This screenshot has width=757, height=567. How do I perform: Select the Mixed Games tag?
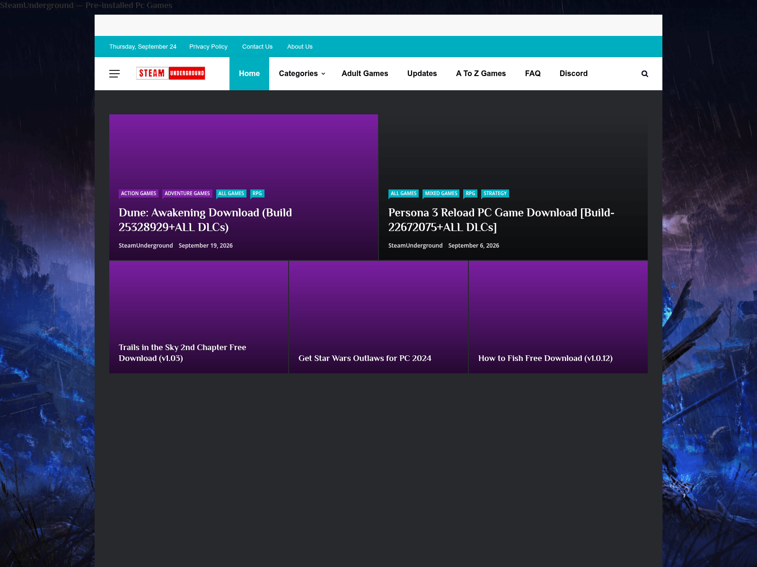pyautogui.click(x=441, y=194)
